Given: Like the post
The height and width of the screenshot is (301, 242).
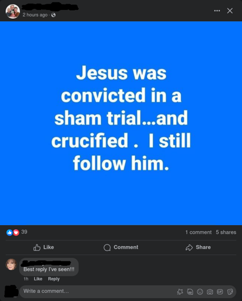Looking at the screenshot, I should [x=43, y=248].
